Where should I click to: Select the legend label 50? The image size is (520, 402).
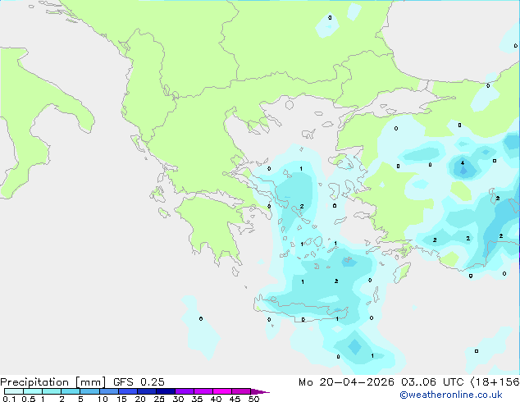[254, 399]
